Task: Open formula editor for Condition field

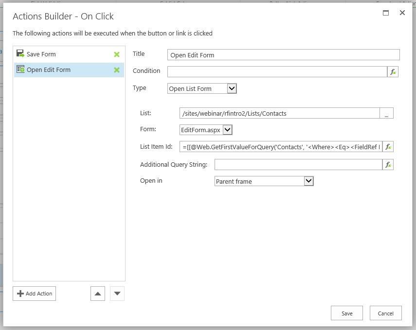Action: click(x=393, y=72)
